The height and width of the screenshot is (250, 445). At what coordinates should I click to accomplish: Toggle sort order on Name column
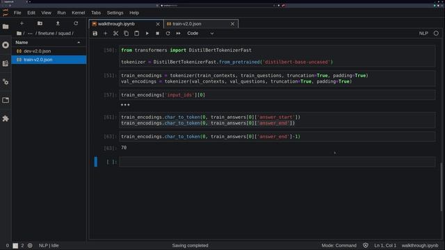[x=79, y=42]
